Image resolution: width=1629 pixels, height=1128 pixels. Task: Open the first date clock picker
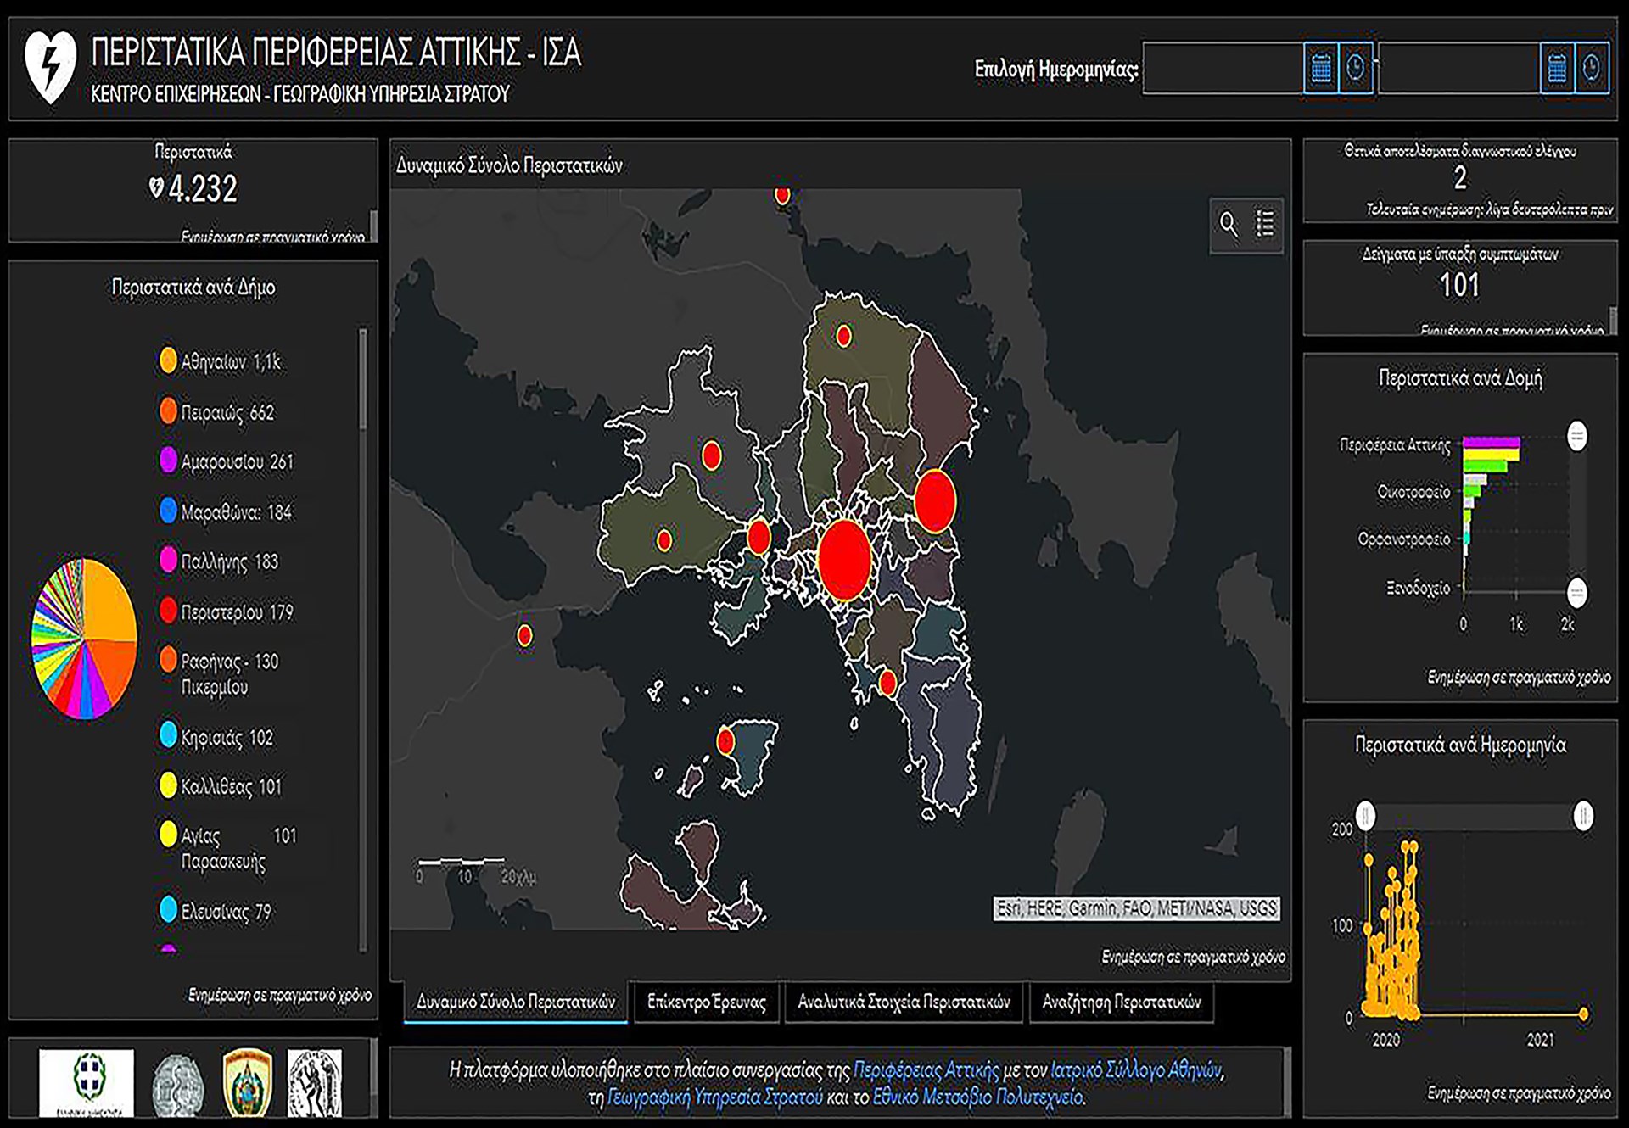[1356, 68]
